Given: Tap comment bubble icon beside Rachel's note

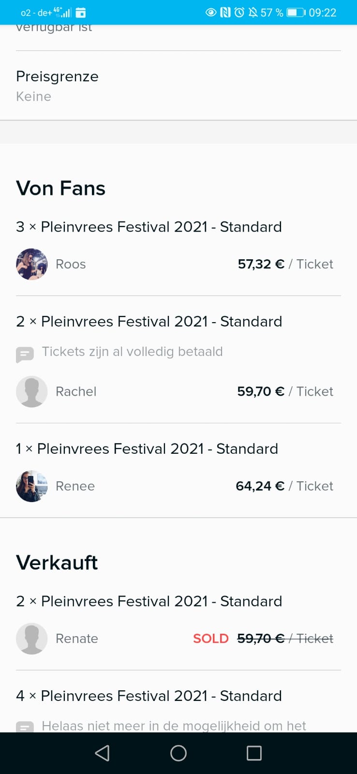Looking at the screenshot, I should [x=25, y=355].
